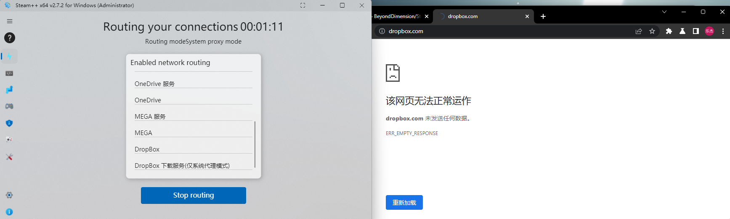Open the 乐杰 profile avatar
This screenshot has width=730, height=219.
click(709, 31)
